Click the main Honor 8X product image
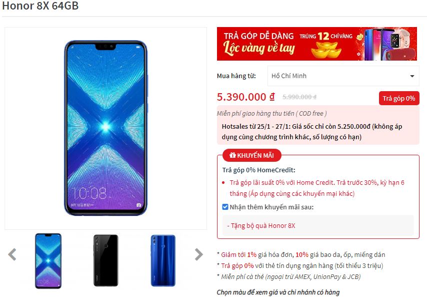 click(x=105, y=128)
